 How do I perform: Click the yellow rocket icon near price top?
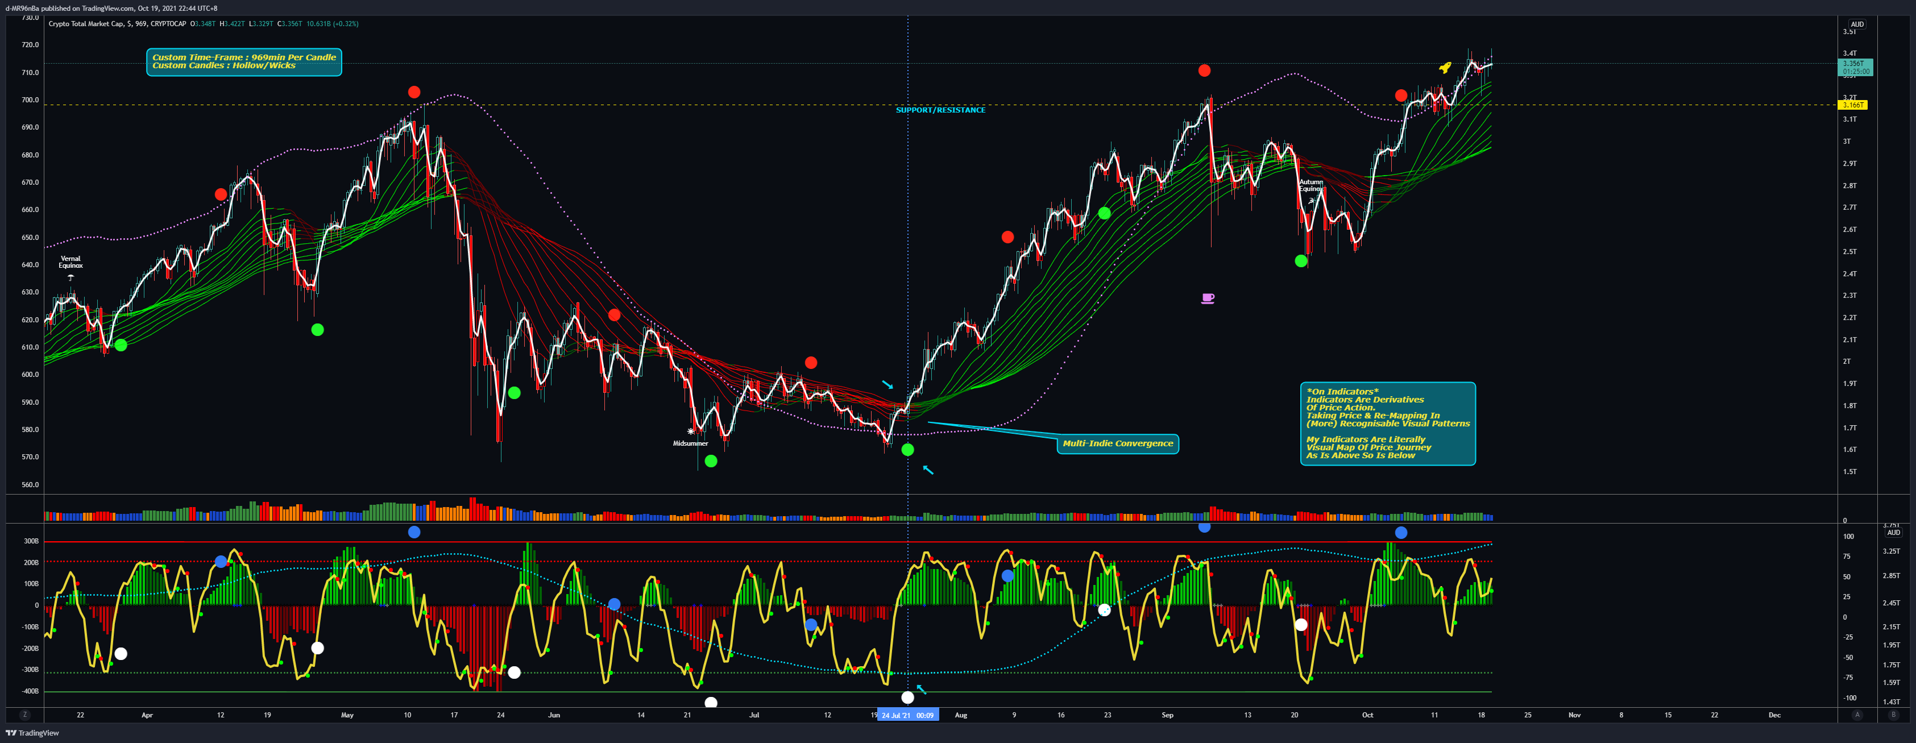pyautogui.click(x=1445, y=68)
